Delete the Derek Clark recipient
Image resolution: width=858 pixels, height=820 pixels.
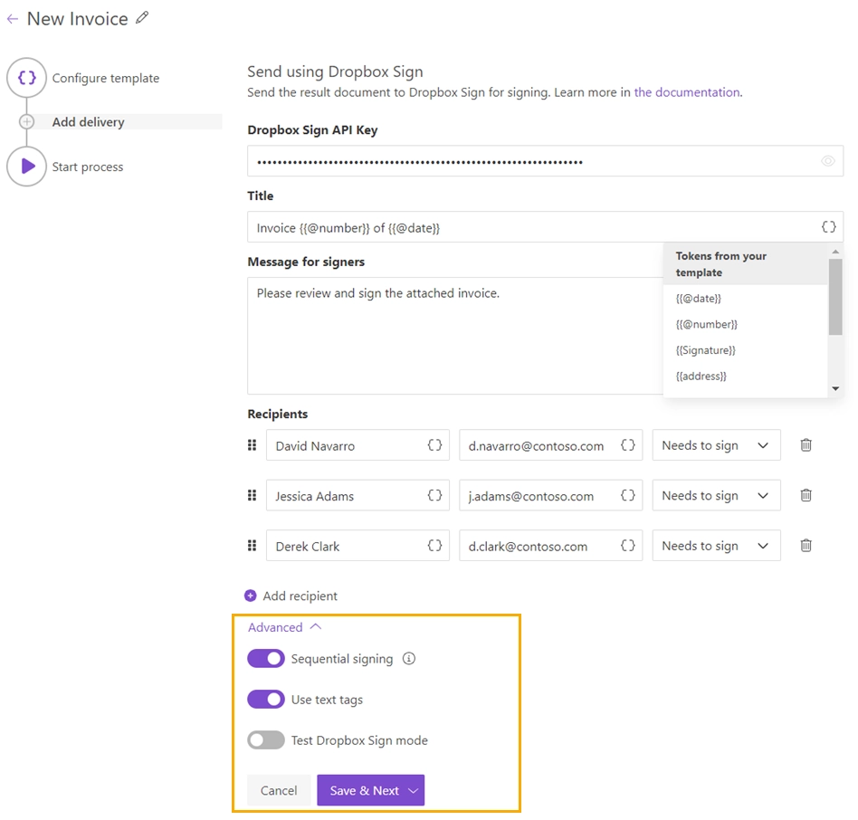[806, 546]
